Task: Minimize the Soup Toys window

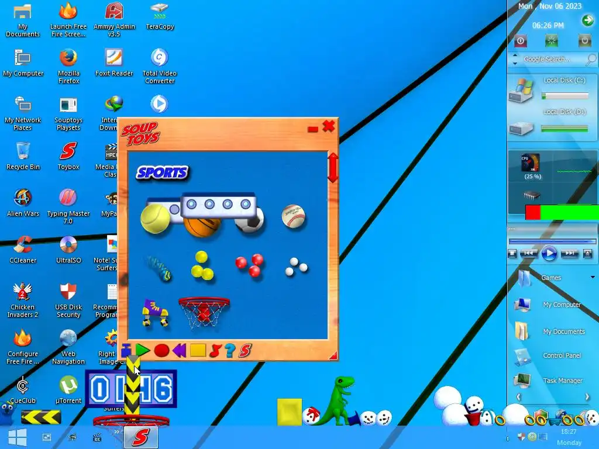Action: [x=313, y=129]
